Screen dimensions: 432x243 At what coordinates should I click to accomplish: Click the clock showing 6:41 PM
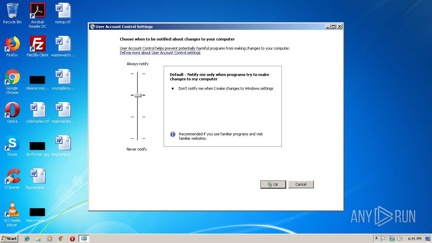point(414,239)
